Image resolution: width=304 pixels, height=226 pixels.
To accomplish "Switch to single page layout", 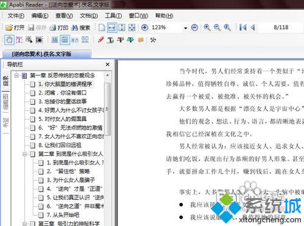I will 55,40.
